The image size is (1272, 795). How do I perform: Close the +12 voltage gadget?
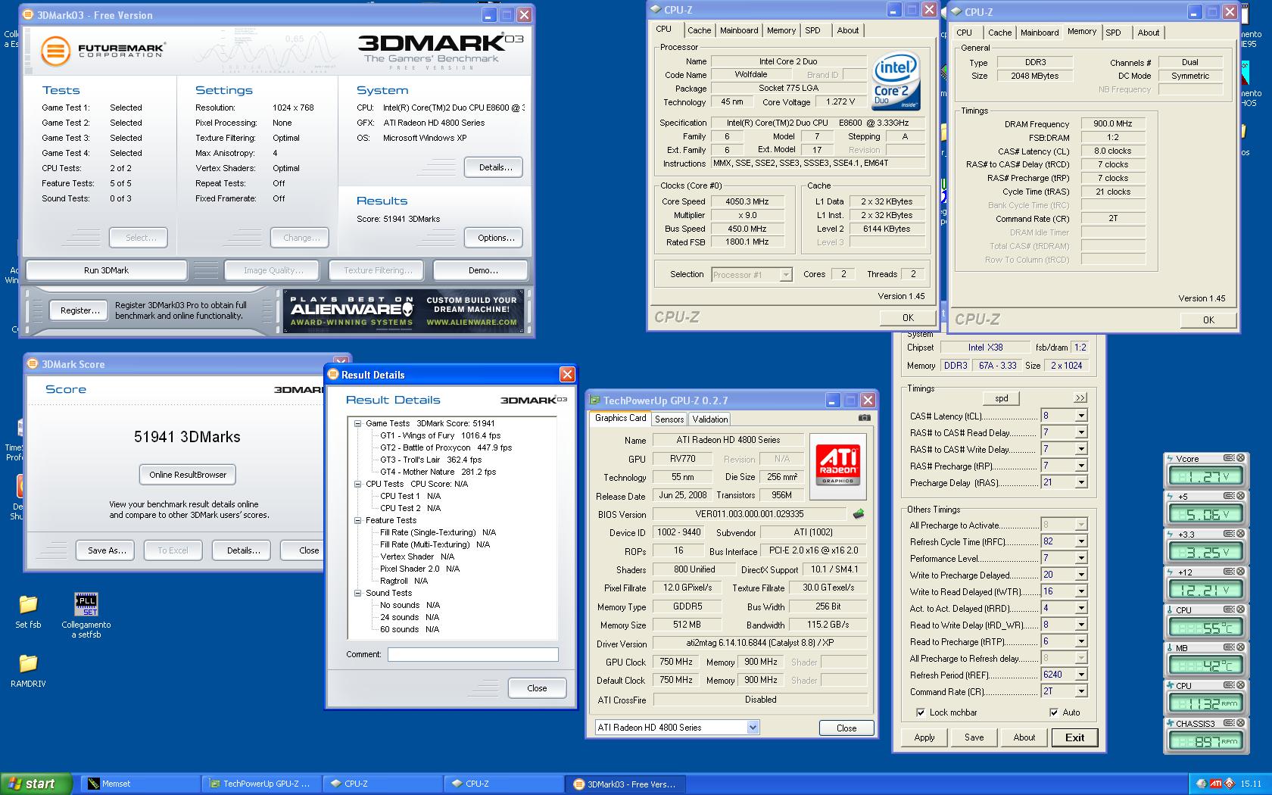point(1240,572)
